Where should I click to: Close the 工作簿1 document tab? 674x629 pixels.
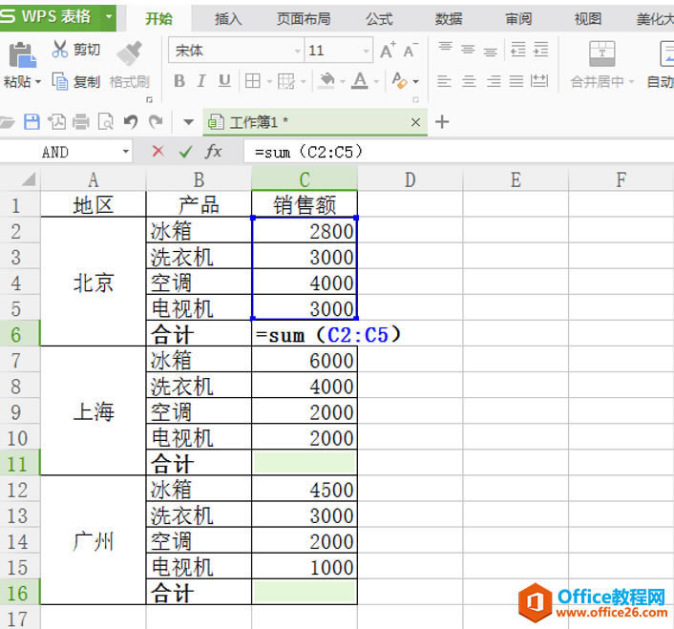pos(415,122)
